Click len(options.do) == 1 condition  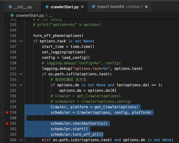pyautogui.click(x=138, y=85)
